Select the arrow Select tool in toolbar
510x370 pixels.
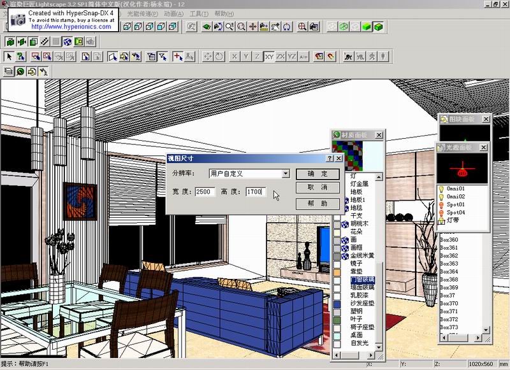tap(9, 57)
